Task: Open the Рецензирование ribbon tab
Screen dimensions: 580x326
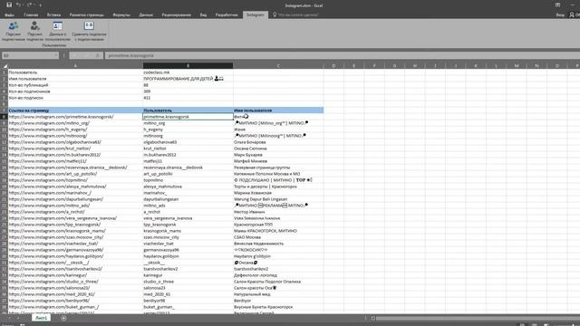Action: coord(177,14)
